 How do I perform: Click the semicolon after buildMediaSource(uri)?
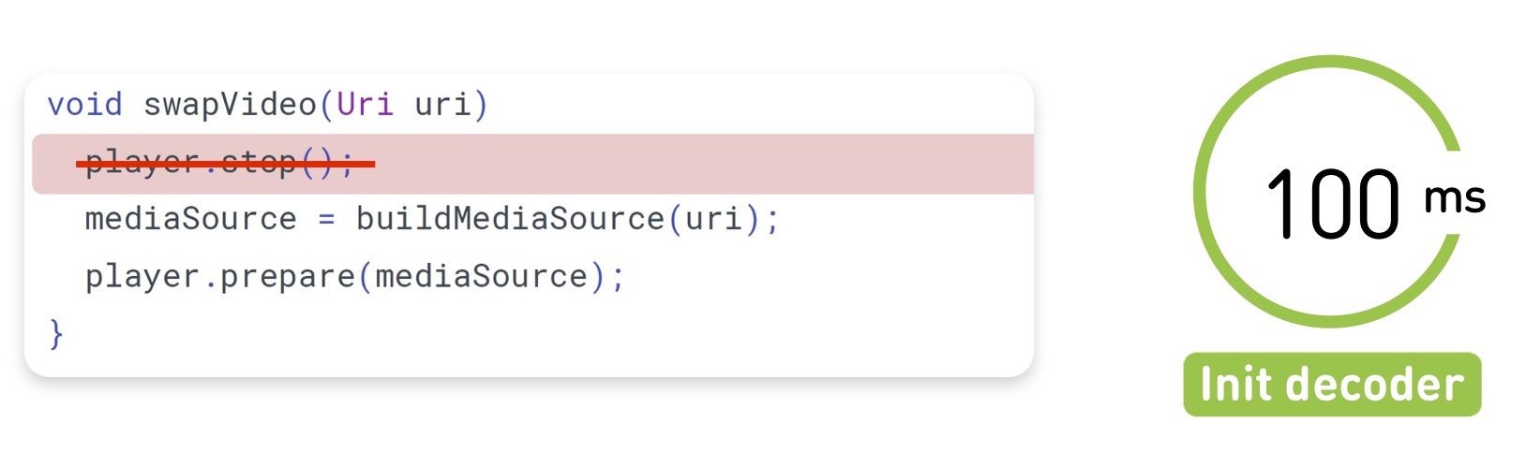click(x=772, y=221)
